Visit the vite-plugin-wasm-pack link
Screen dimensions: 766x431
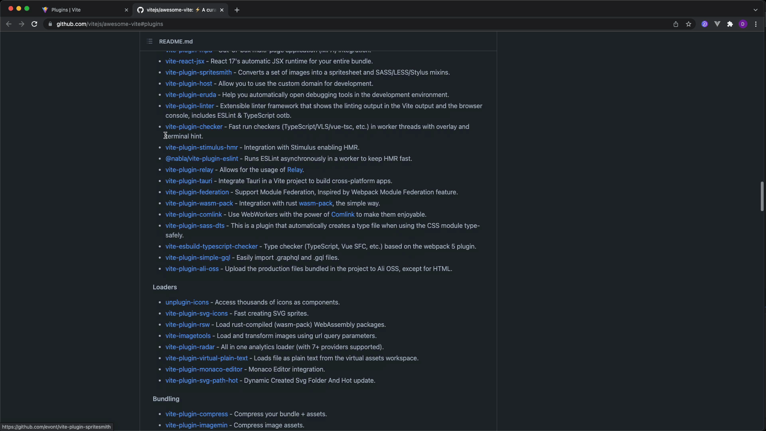click(x=199, y=203)
